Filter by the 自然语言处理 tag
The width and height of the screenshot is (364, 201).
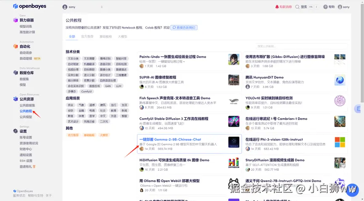(x=108, y=81)
